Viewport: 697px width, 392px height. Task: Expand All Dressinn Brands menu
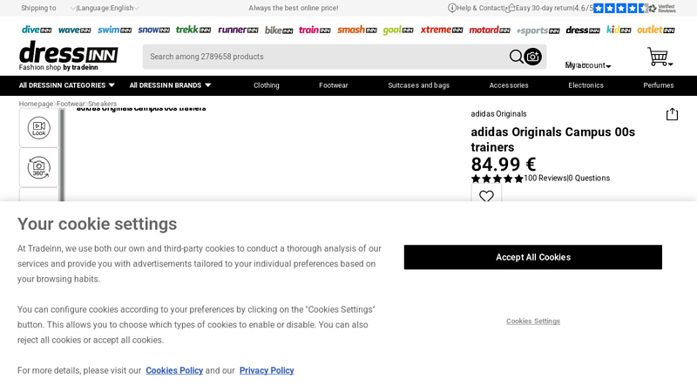click(x=170, y=85)
